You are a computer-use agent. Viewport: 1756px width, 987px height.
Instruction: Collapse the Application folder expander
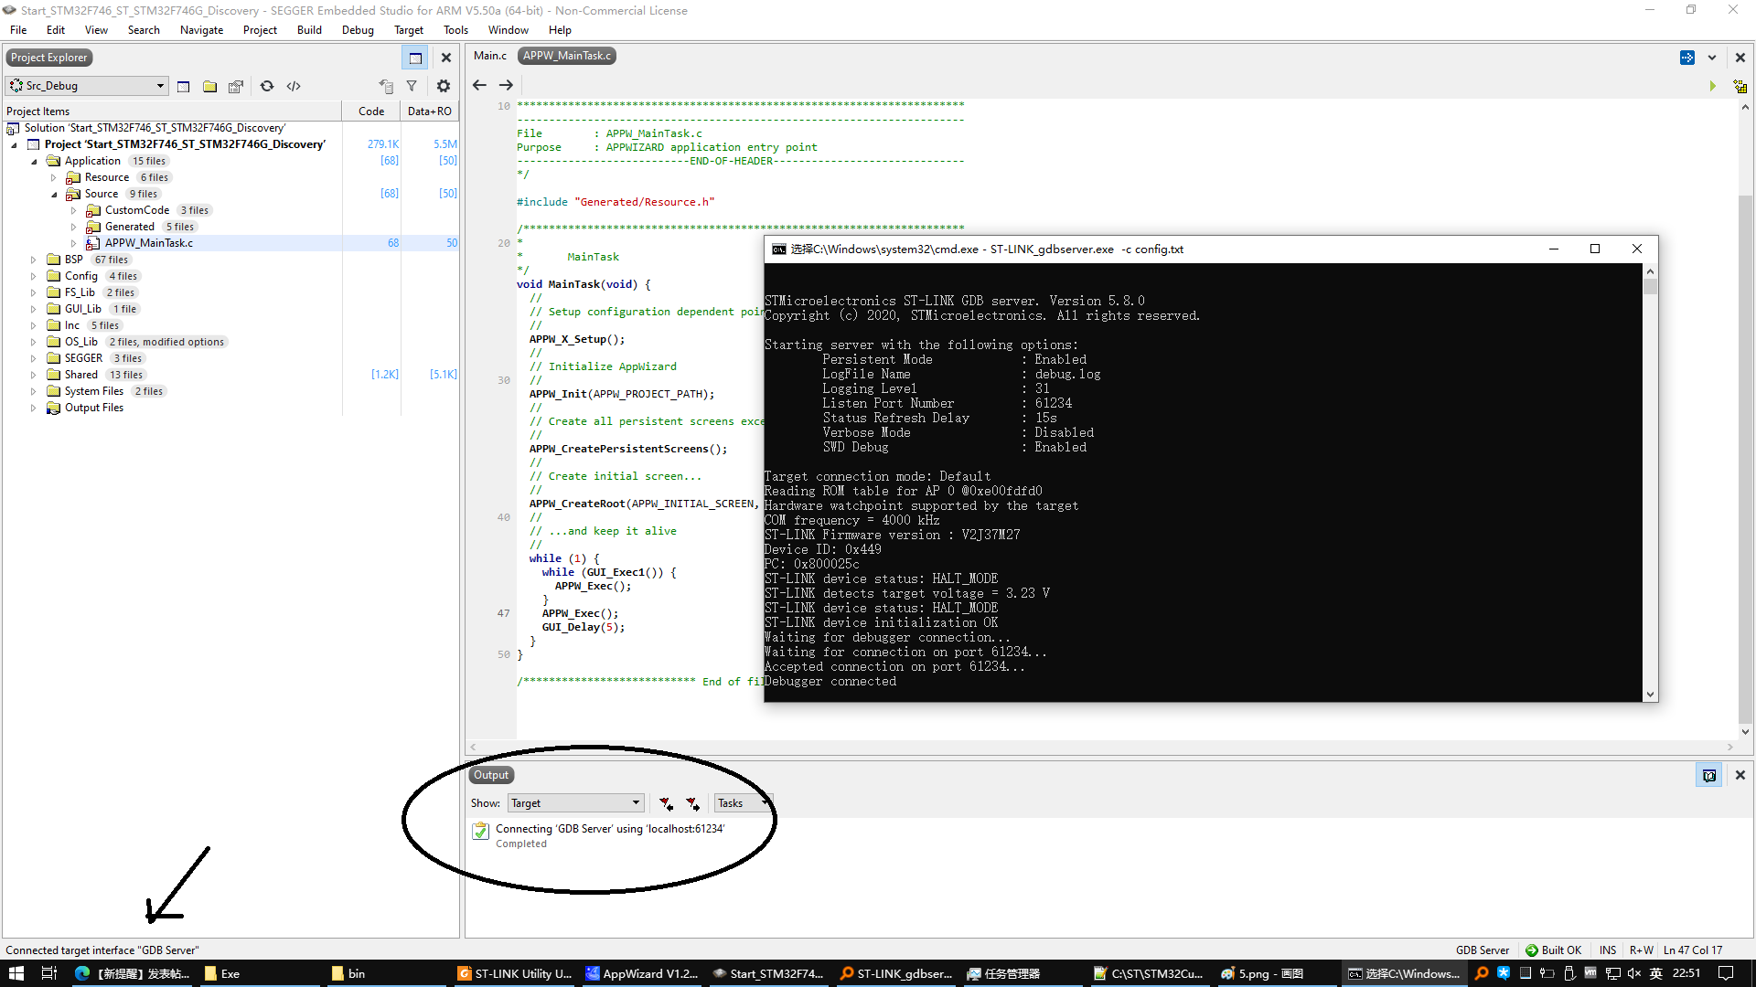tap(34, 161)
